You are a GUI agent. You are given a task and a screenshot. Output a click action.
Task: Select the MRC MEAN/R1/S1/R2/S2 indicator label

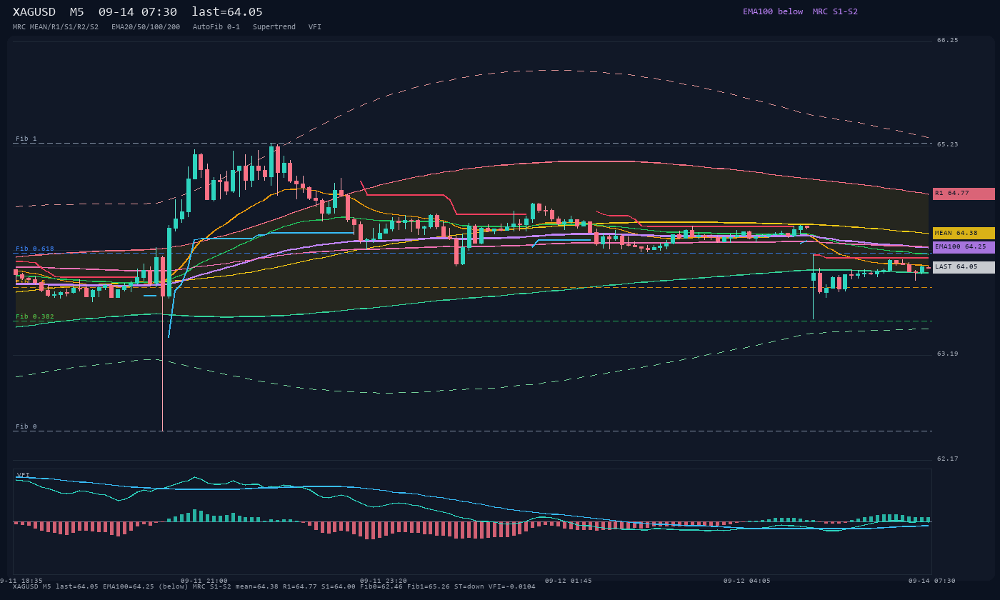[x=56, y=27]
